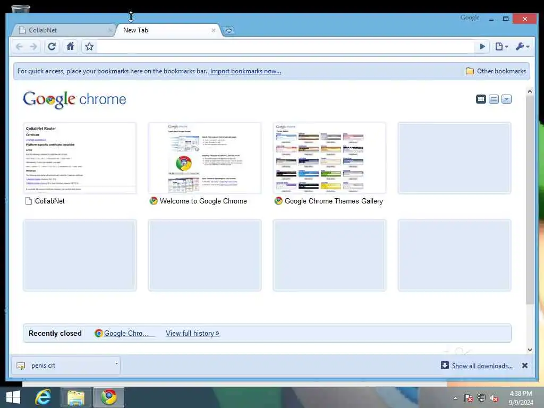544x408 pixels.
Task: Click View full history link
Action: point(192,334)
